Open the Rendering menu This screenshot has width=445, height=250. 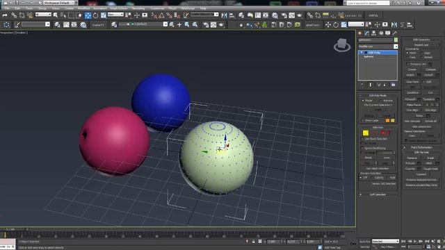tap(138, 8)
